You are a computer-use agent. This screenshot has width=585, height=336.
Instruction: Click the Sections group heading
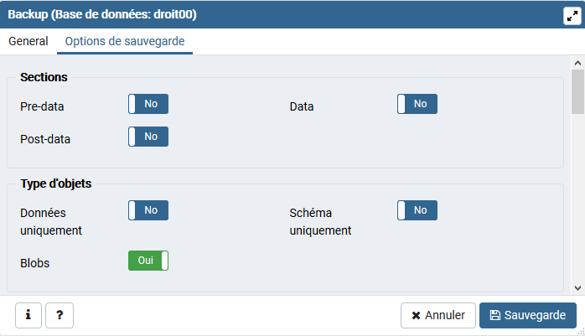pos(44,77)
